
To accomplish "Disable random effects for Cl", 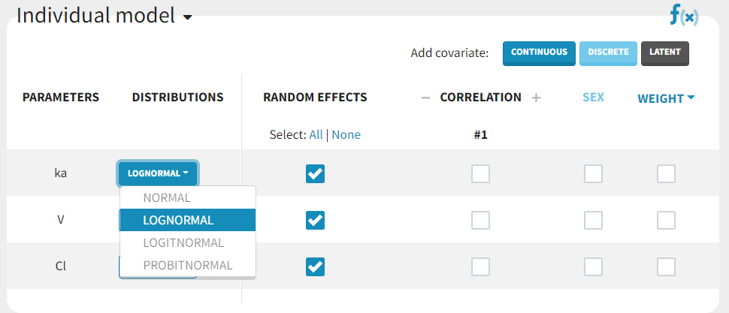I will coord(315,266).
